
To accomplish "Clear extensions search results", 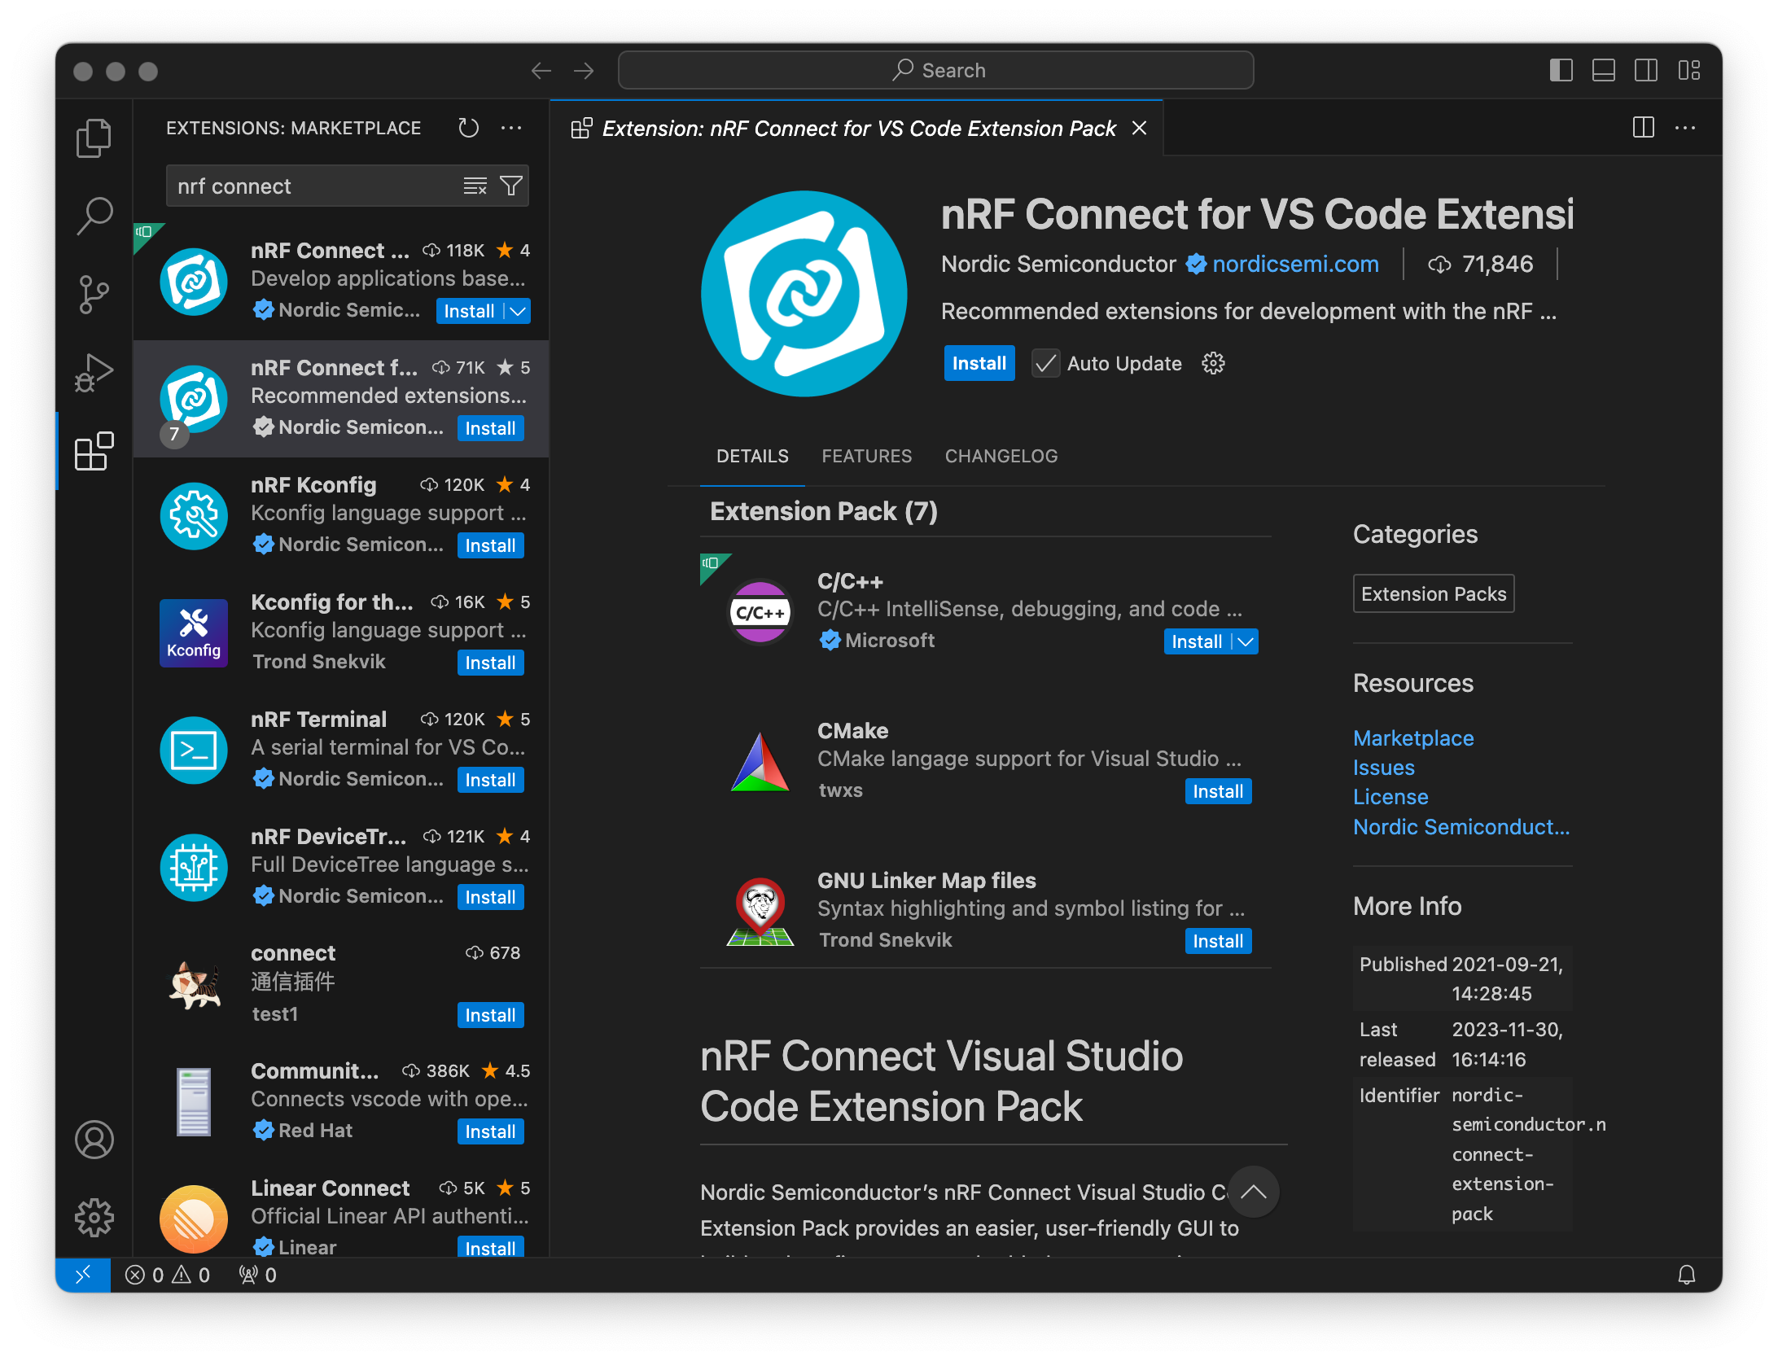I will click(475, 186).
